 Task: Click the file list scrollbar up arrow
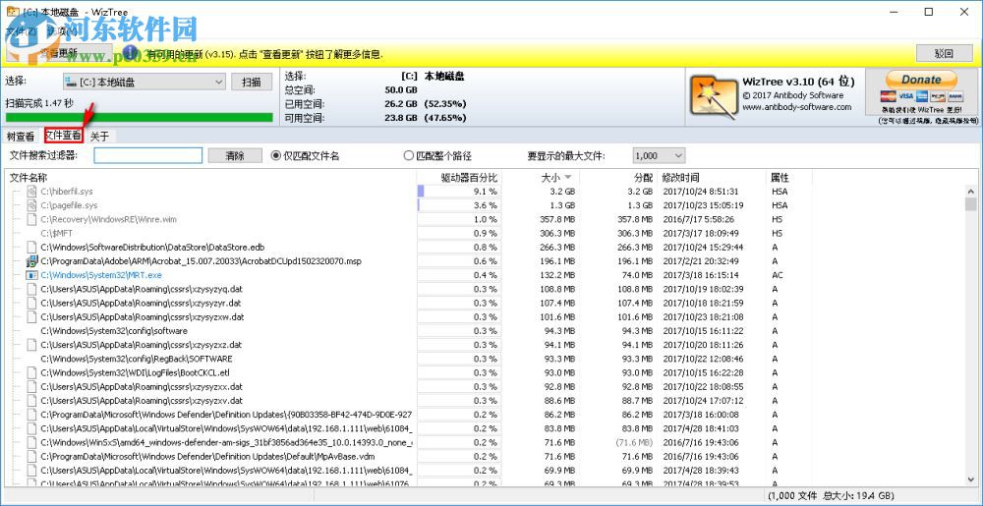pos(970,191)
